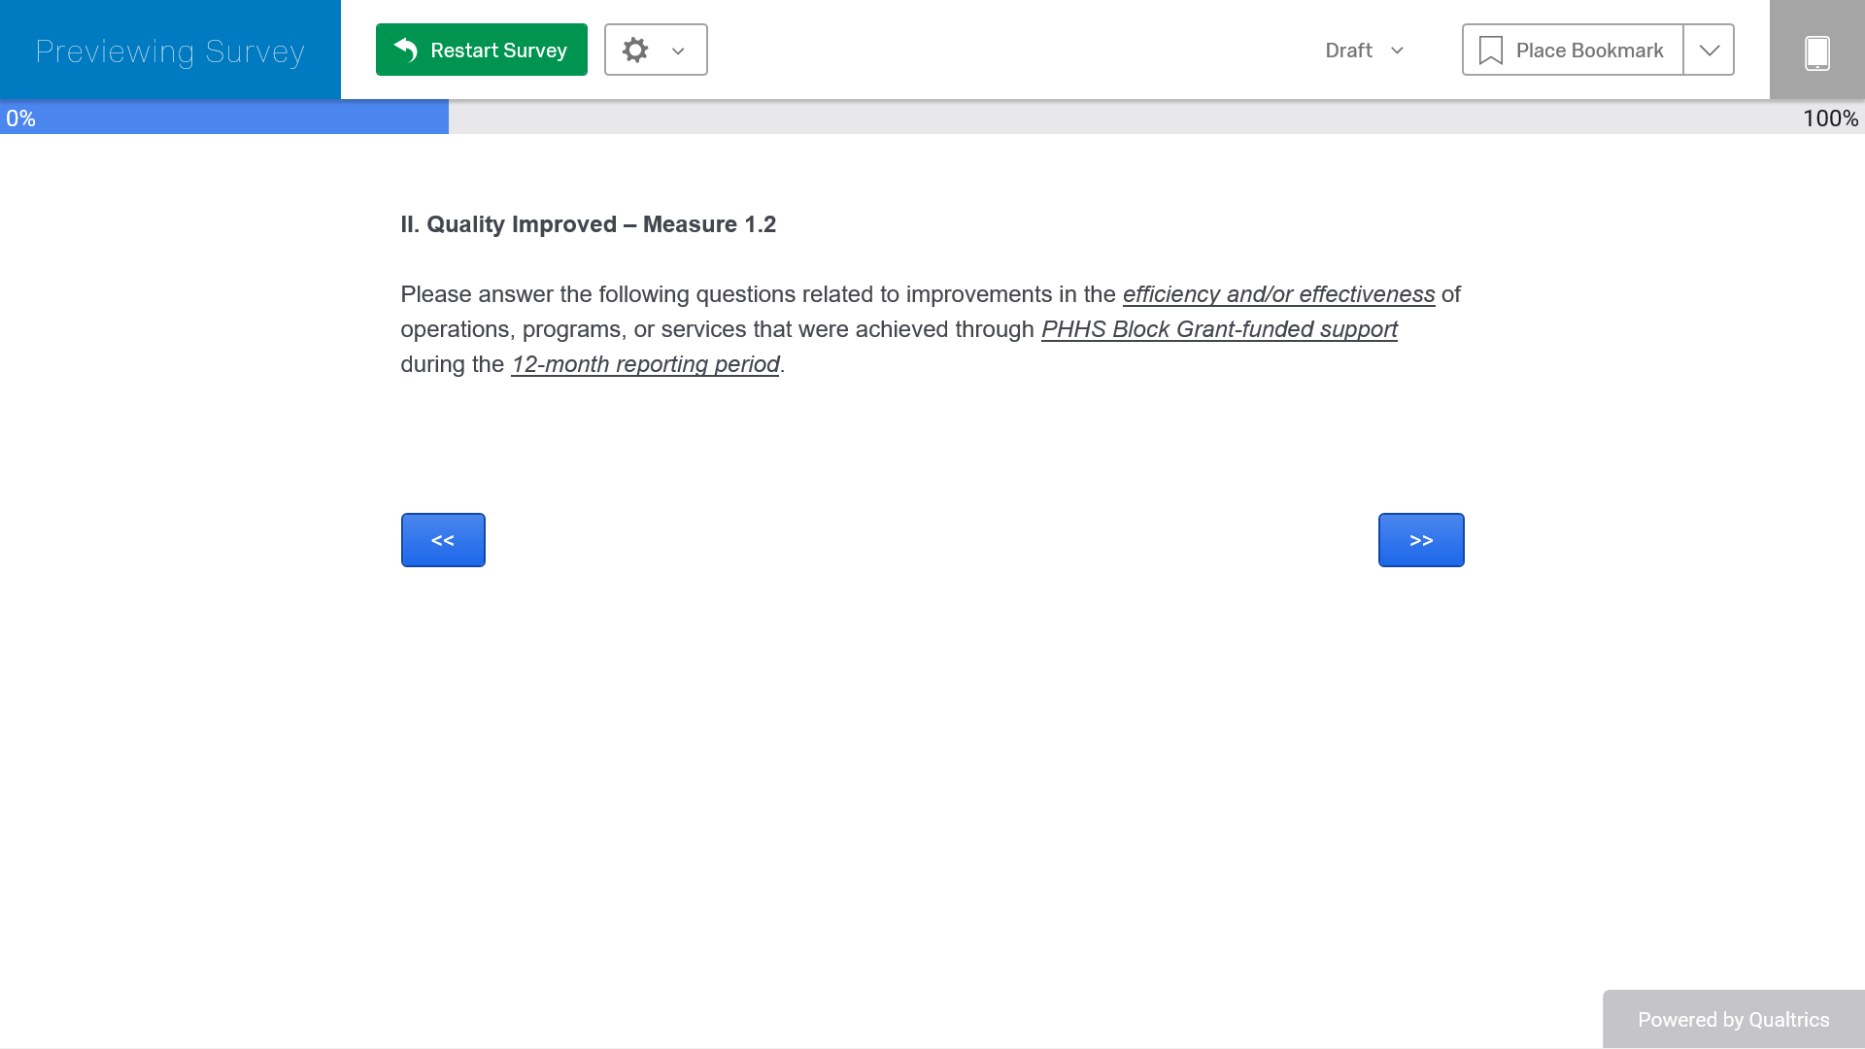Click the Previewing Survey header title
This screenshot has height=1049, width=1865.
click(x=170, y=51)
